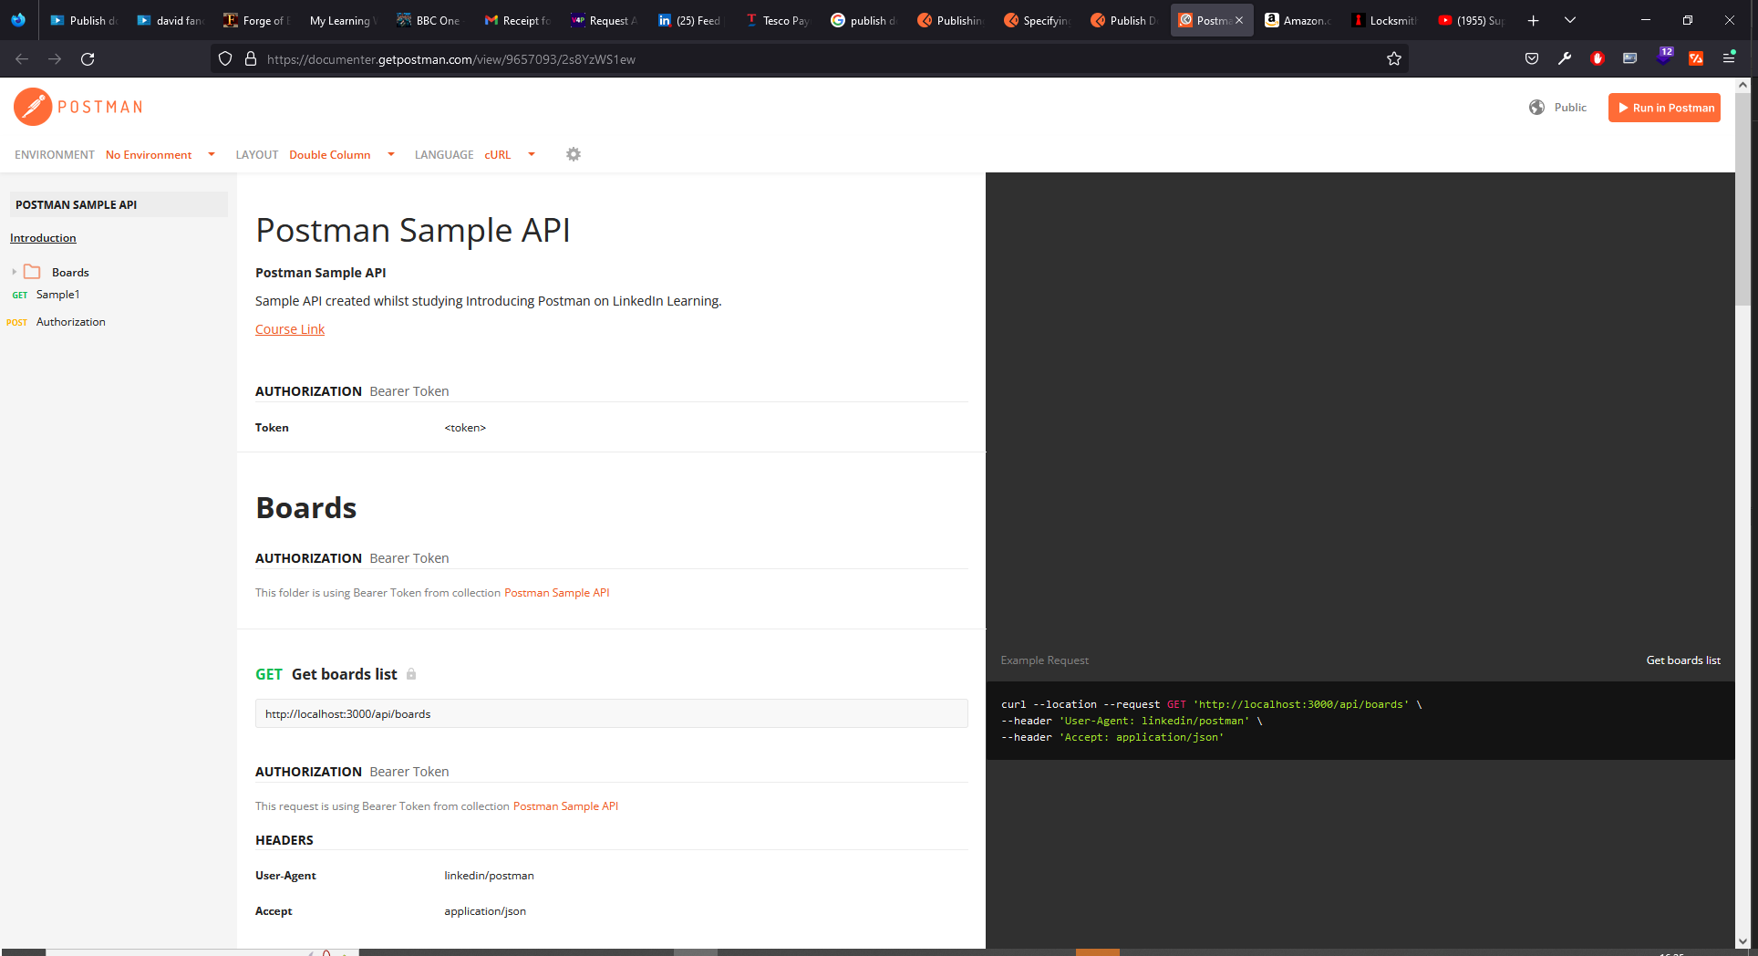Expand the Boards folder tree arrow
The image size is (1758, 956).
(15, 272)
